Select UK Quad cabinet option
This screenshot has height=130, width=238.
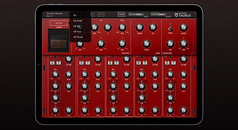[78, 37]
